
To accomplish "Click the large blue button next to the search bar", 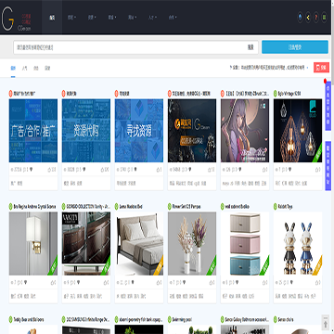I will tap(295, 47).
